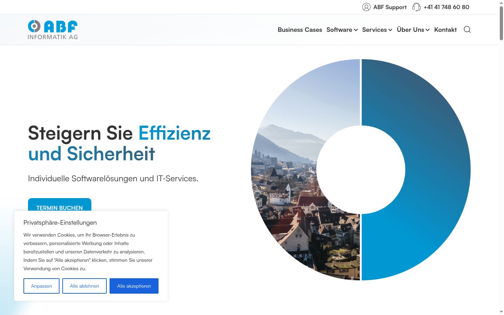Click the ABF Support link
This screenshot has width=504, height=315.
coord(390,7)
